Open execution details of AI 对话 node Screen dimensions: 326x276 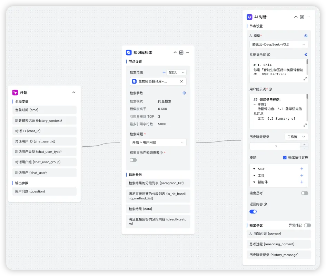pos(302,17)
